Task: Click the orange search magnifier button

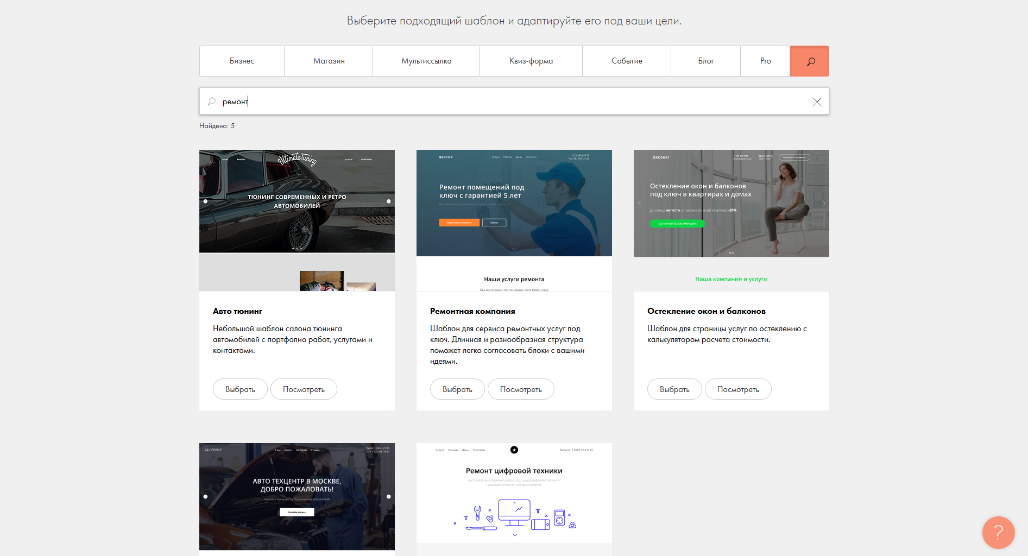Action: coord(809,61)
